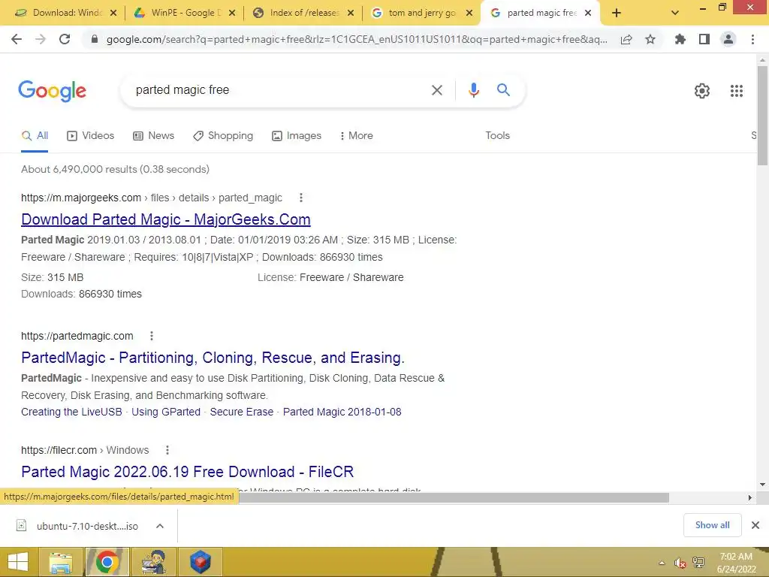Expand options for the ubuntu iso download
769x577 pixels.
[x=160, y=526]
